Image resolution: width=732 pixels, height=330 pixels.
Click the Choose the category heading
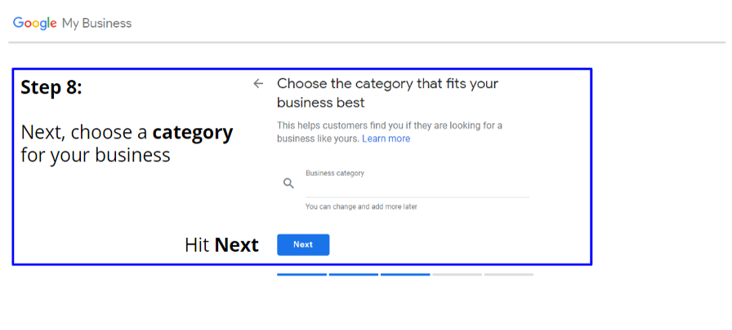point(387,93)
